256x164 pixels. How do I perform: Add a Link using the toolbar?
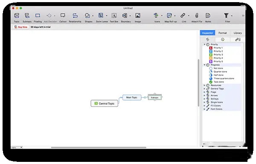coord(183,16)
